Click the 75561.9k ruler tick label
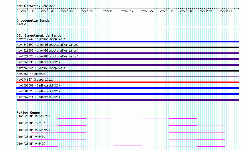 click(x=87, y=11)
